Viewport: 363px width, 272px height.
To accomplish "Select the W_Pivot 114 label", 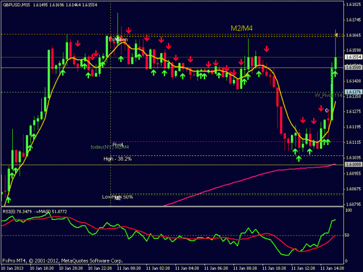I will click(328, 95).
